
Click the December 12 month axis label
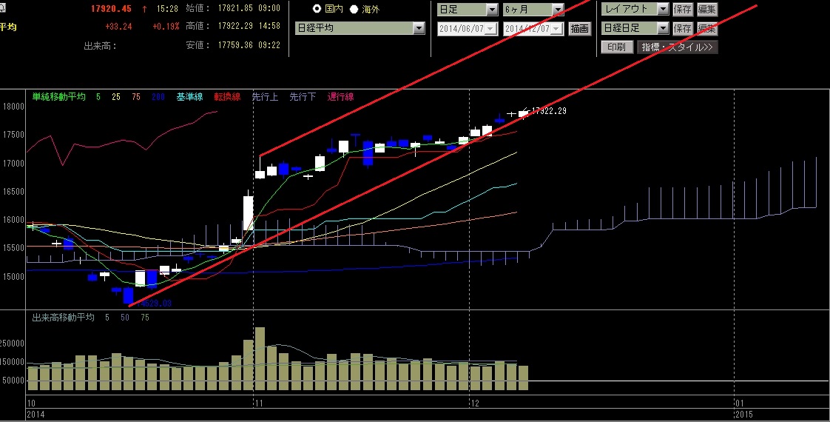475,403
